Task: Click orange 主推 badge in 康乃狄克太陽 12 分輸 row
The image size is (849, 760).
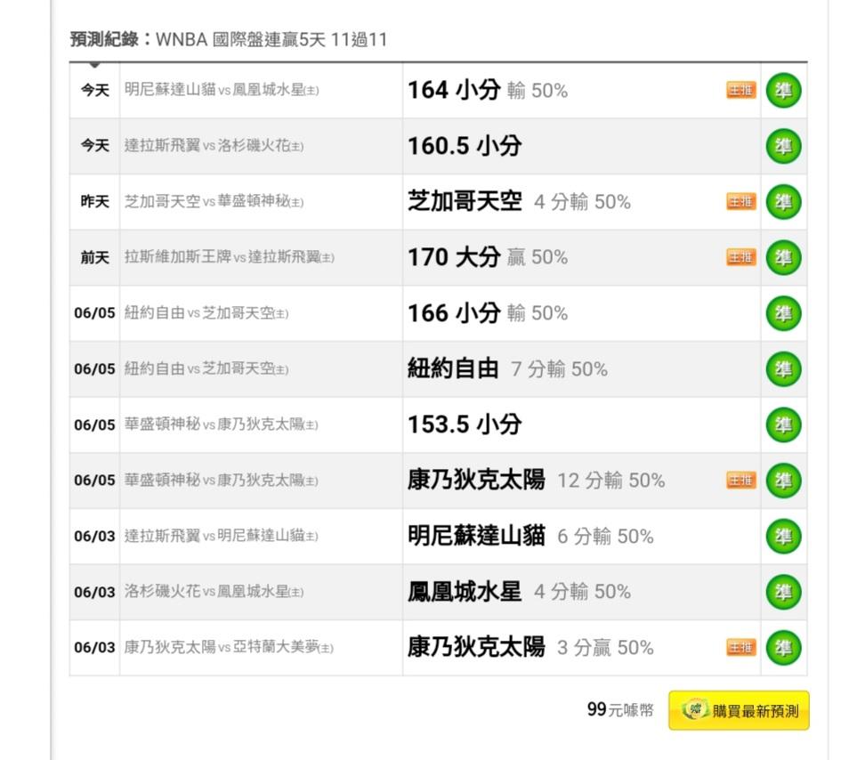Action: [x=740, y=481]
